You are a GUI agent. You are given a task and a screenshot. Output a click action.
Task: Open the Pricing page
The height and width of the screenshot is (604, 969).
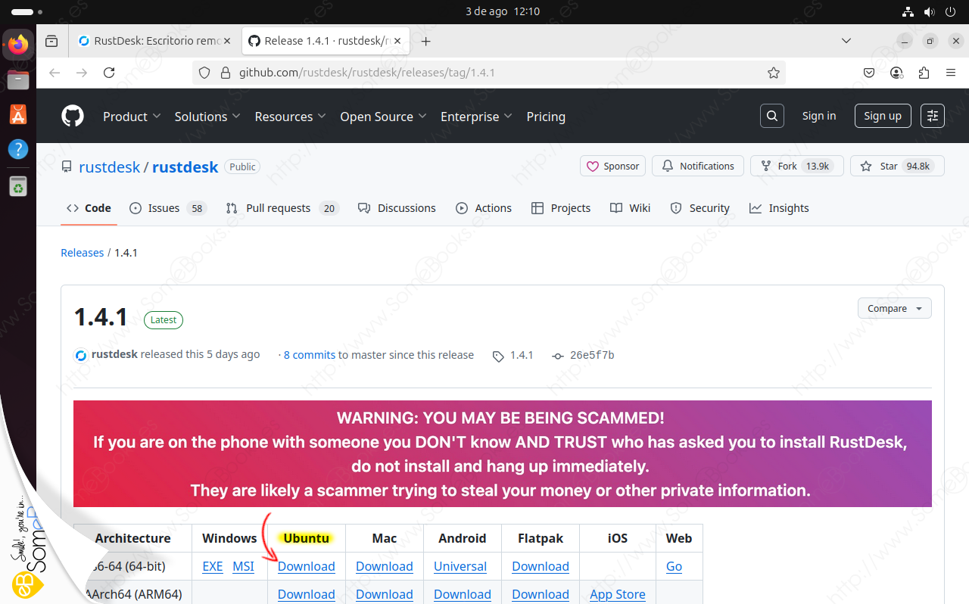546,117
